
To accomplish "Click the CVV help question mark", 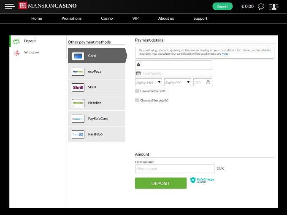I will [x=208, y=82].
